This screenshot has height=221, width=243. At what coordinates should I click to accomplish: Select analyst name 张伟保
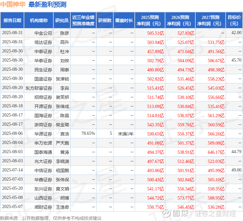(62, 180)
